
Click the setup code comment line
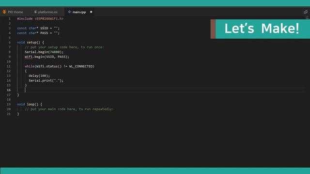64,47
